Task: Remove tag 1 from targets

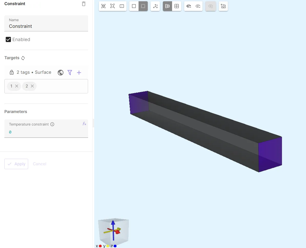Action: click(17, 86)
